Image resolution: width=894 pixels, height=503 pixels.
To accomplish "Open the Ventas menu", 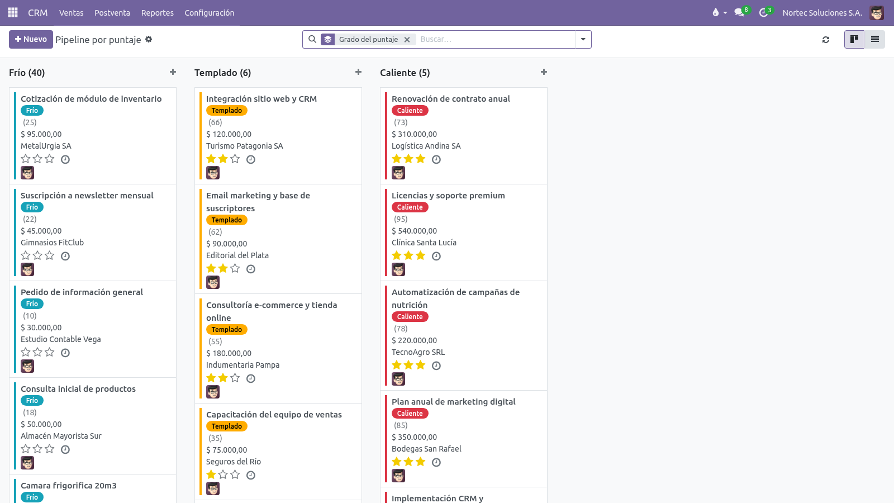I will pos(72,12).
